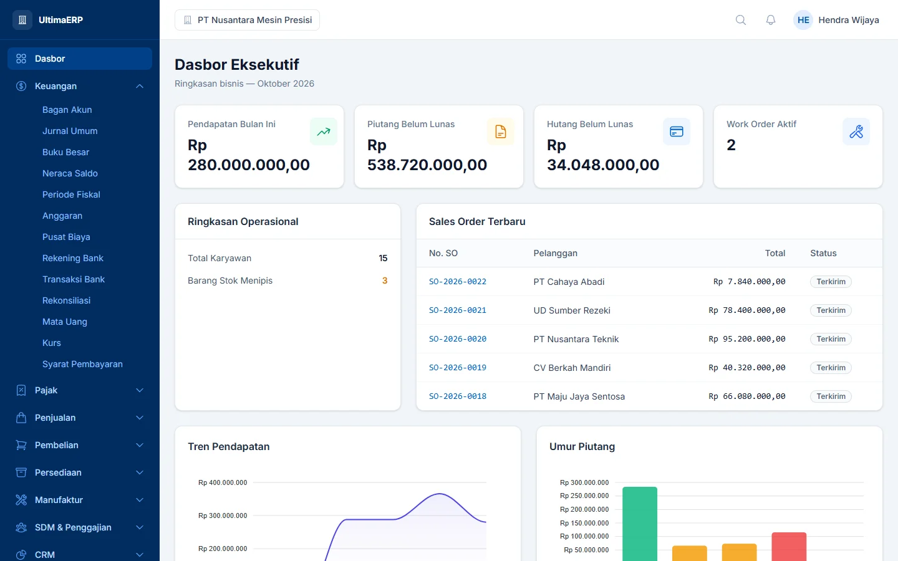View sales order SO-2026-0020
Screen dimensions: 898x561
(458, 339)
